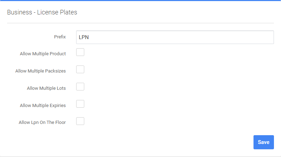Click the blue bar atop the panel

coord(140,0)
